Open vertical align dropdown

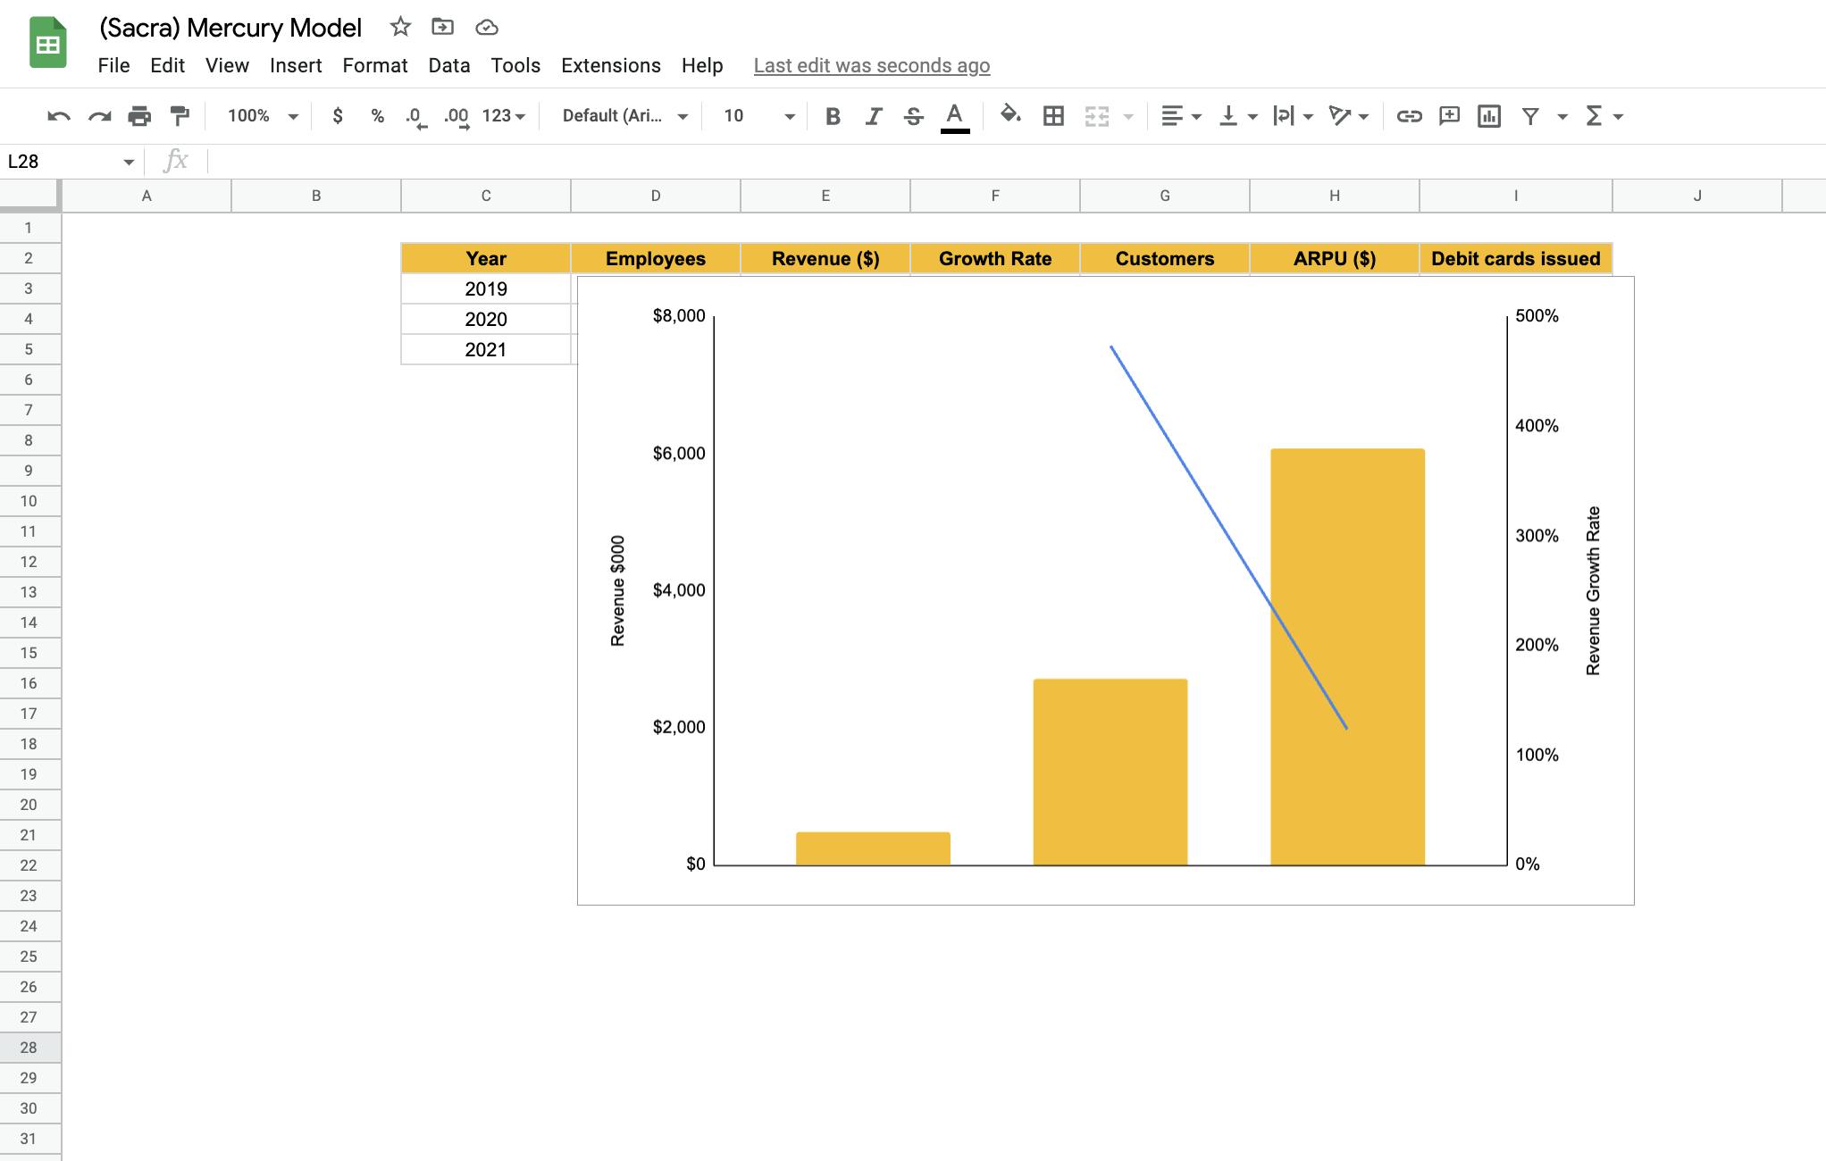pos(1238,116)
